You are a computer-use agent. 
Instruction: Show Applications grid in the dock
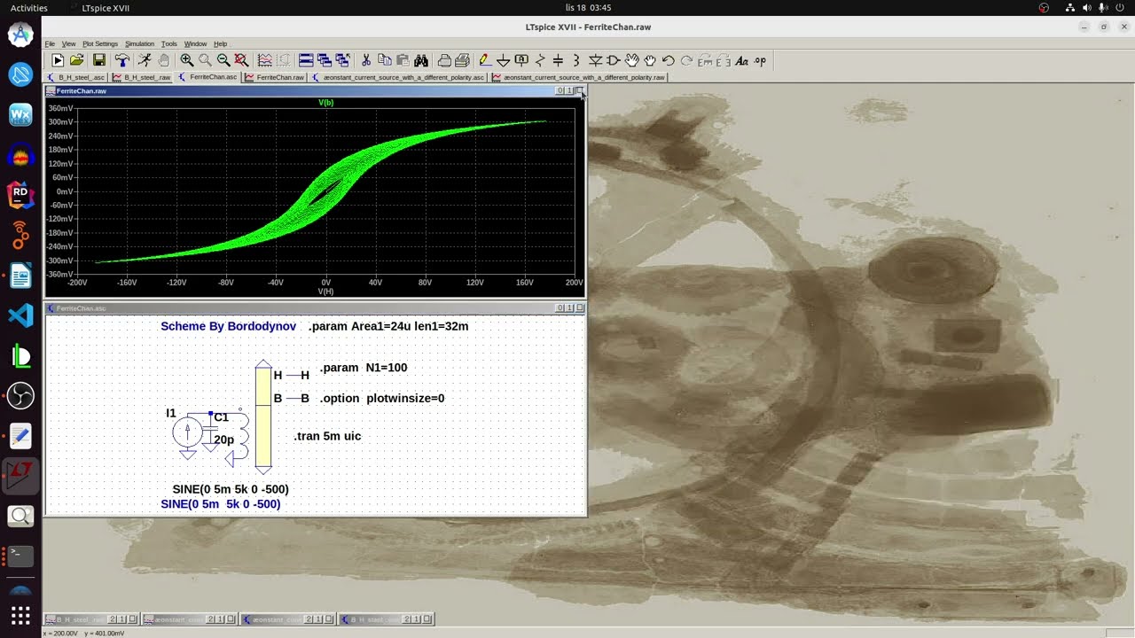(x=20, y=616)
